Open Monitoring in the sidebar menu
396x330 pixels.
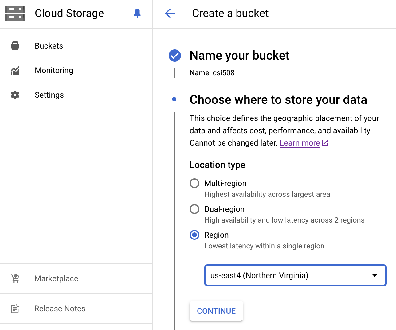54,70
